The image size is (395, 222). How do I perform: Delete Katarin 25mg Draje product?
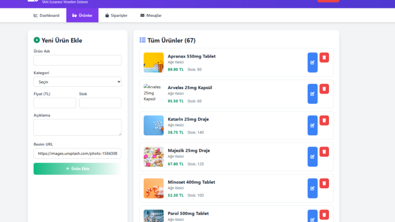[324, 121]
